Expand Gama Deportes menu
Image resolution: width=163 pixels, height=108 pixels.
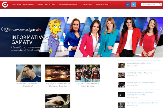pyautogui.click(x=46, y=4)
